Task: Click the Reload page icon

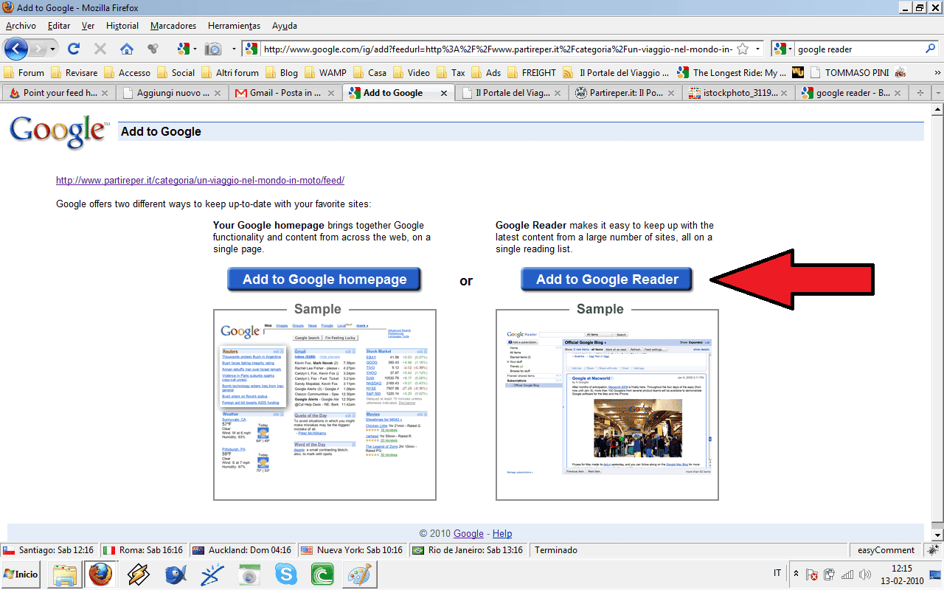Action: tap(73, 49)
